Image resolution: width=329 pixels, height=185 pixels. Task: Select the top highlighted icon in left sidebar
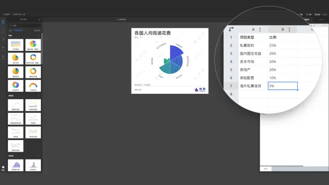pyautogui.click(x=3, y=21)
